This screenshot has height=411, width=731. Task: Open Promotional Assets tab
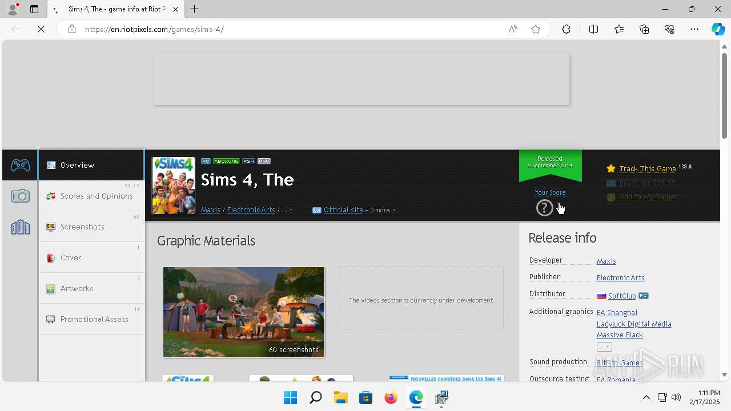coord(91,319)
